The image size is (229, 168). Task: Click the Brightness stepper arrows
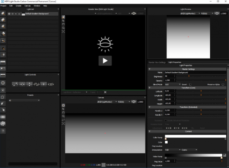point(174,76)
